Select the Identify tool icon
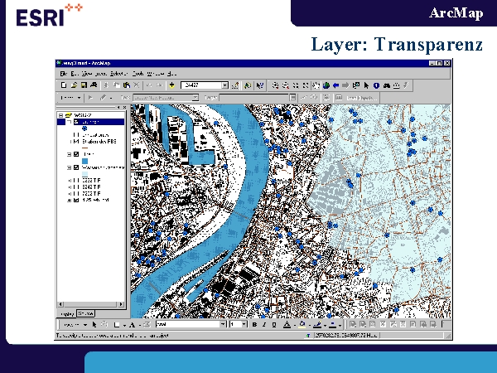 coord(375,85)
